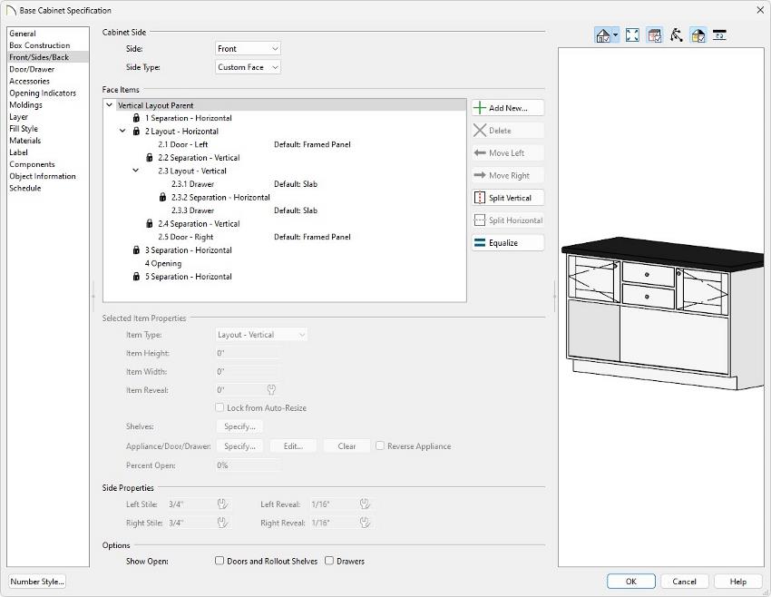This screenshot has width=771, height=597.
Task: Toggle the Color display icon for the preview
Action: 655,34
